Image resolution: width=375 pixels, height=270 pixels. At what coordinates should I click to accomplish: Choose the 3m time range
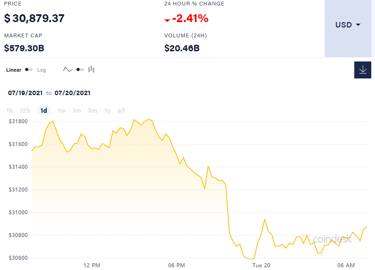point(92,110)
